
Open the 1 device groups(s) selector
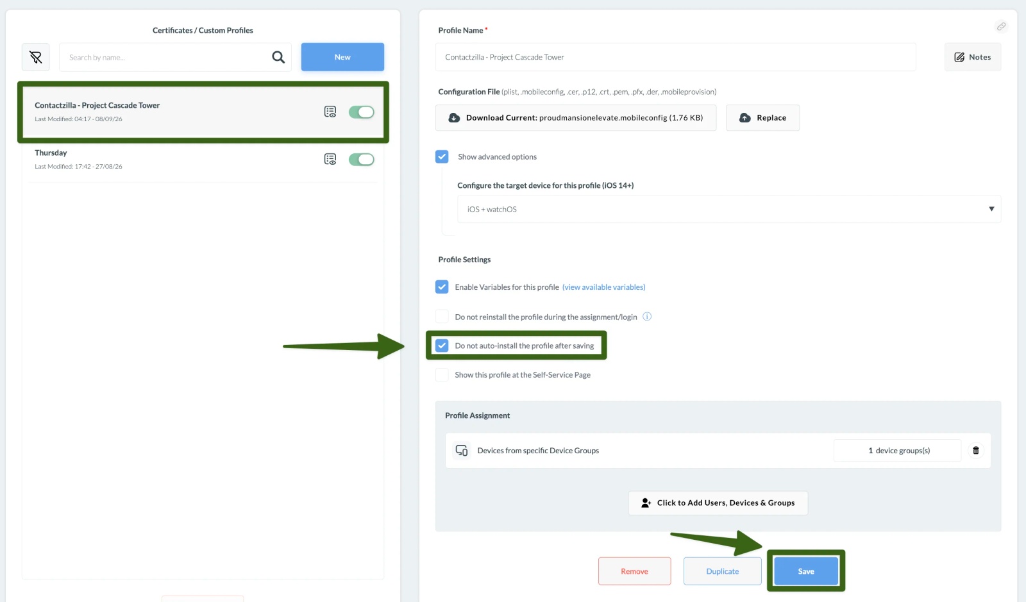click(x=897, y=450)
